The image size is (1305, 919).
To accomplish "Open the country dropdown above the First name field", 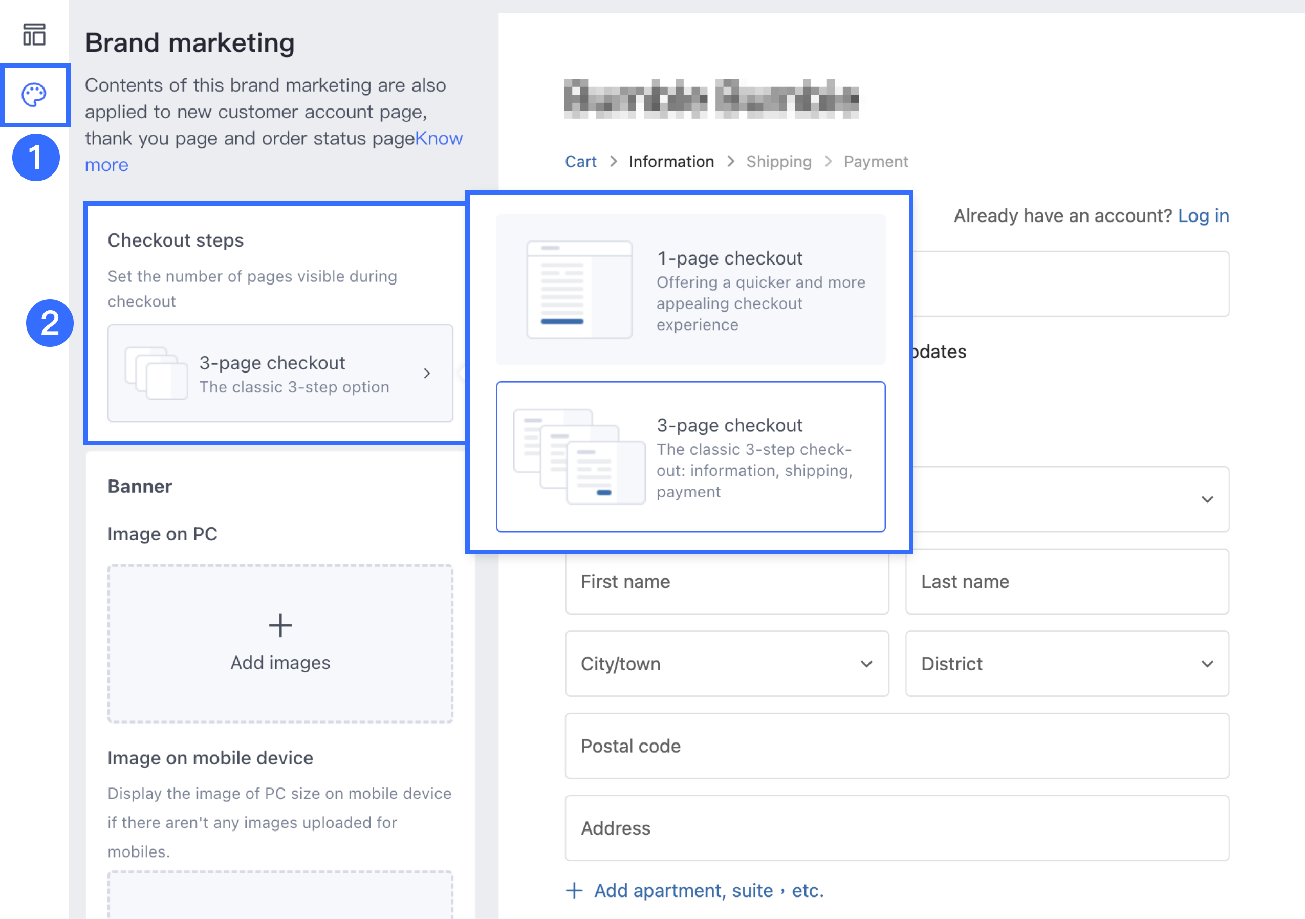I will pyautogui.click(x=1071, y=499).
